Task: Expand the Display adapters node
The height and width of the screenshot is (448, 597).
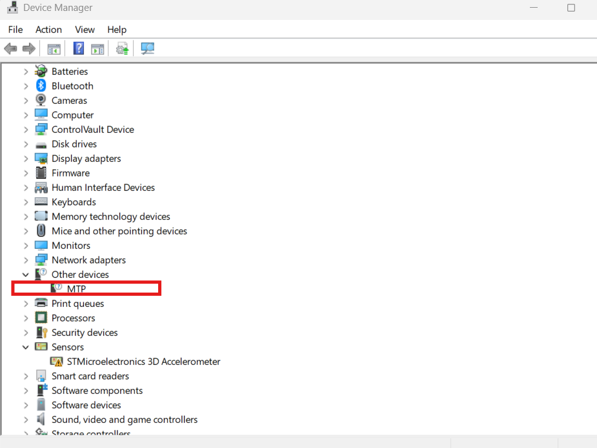Action: pyautogui.click(x=26, y=159)
